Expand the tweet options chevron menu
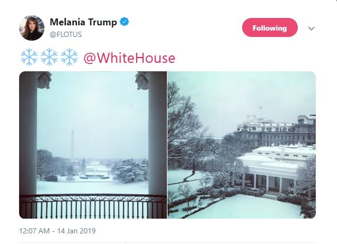The width and height of the screenshot is (337, 244). (311, 29)
